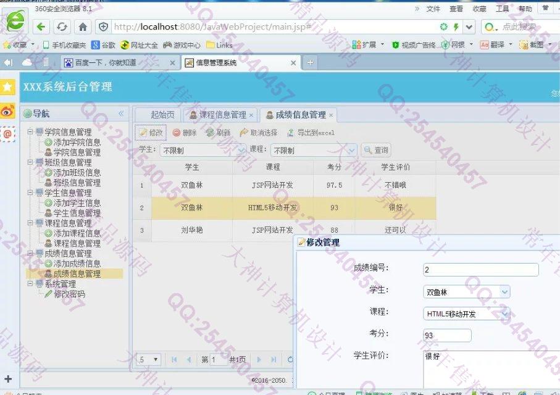Open 添加成绩信息 tree item
The height and width of the screenshot is (395, 560).
tap(72, 264)
